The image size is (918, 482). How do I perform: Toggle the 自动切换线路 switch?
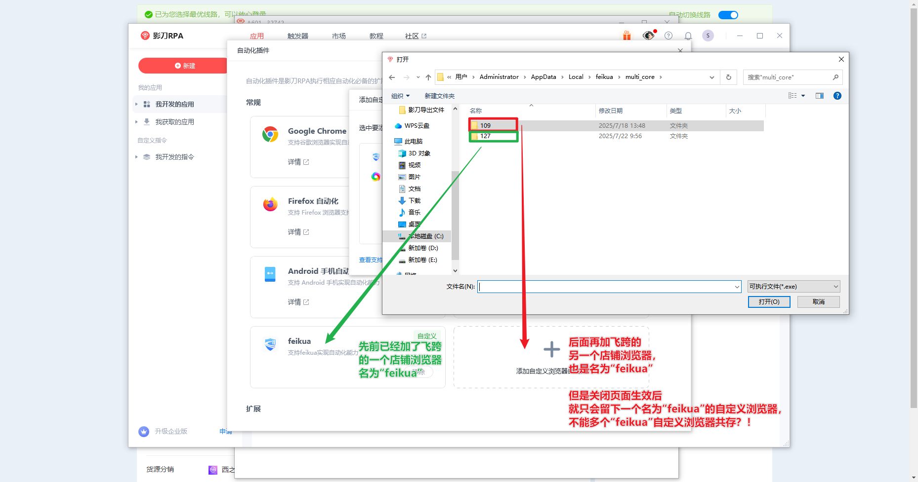coord(728,15)
